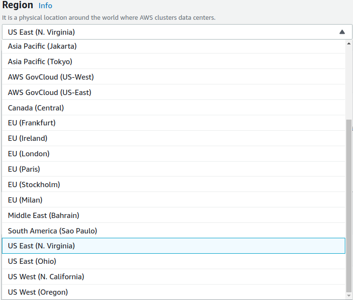Select Asia Pacific (Jakarta) option

(42, 46)
